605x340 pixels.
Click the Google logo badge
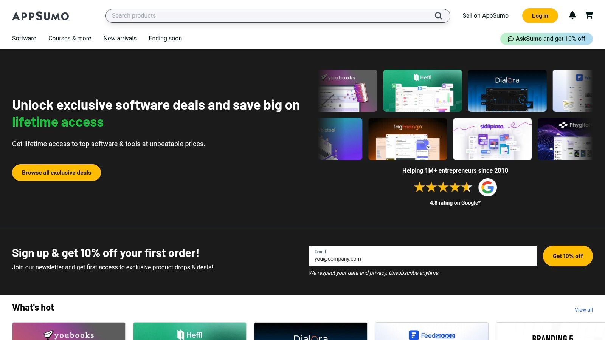487,187
